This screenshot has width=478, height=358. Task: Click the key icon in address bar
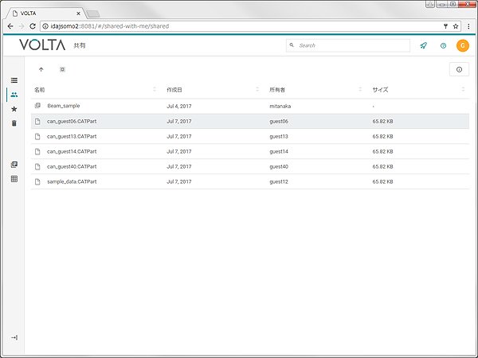point(445,26)
